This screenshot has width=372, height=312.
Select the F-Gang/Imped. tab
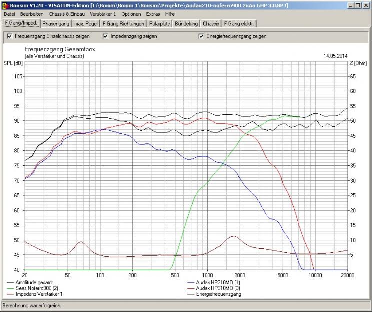tap(21, 23)
